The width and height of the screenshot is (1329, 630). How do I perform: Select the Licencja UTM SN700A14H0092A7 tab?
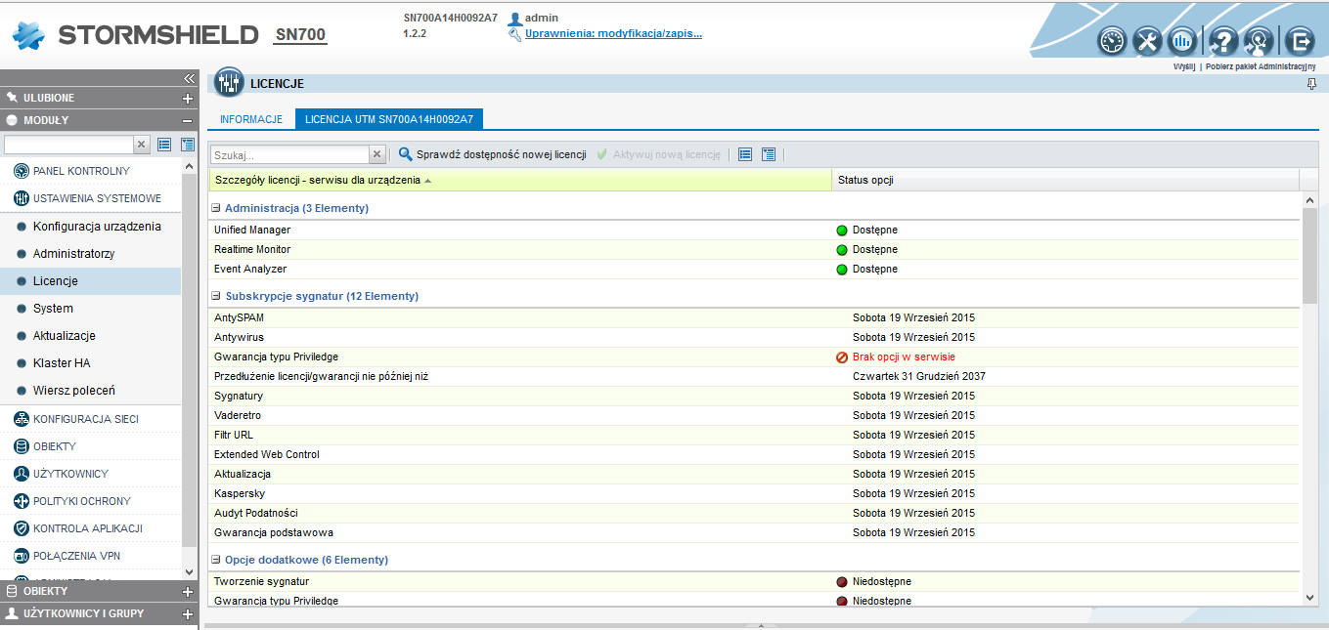pyautogui.click(x=389, y=119)
